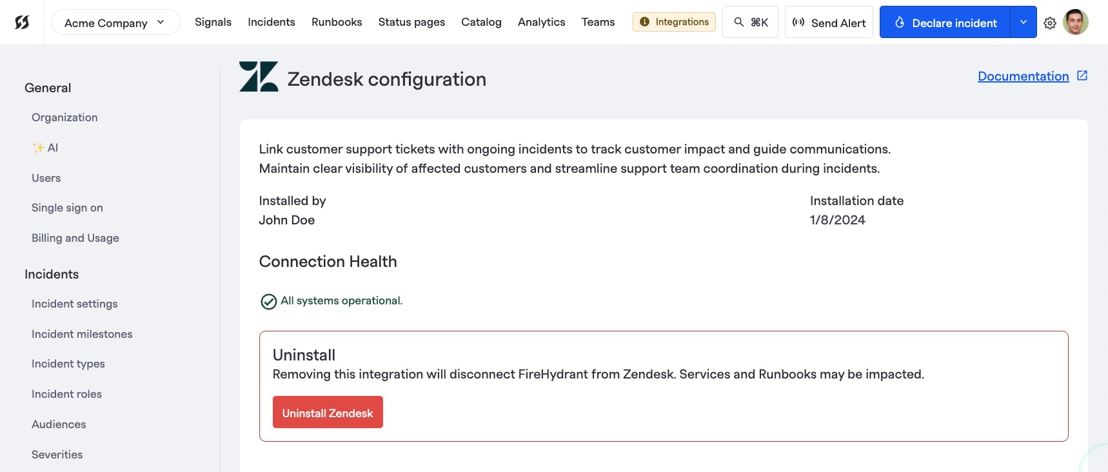Click the green checkmark health icon
Viewport: 1108px width, 472px height.
click(268, 301)
